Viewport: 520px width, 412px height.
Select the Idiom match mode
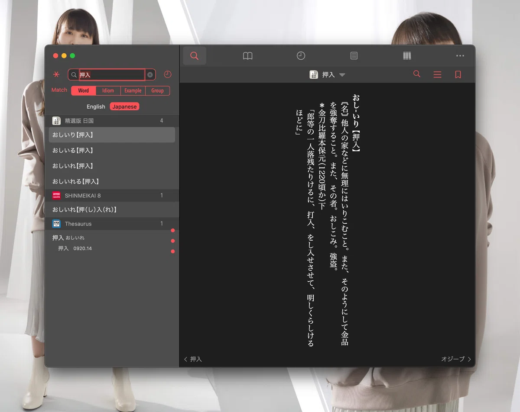click(x=108, y=90)
